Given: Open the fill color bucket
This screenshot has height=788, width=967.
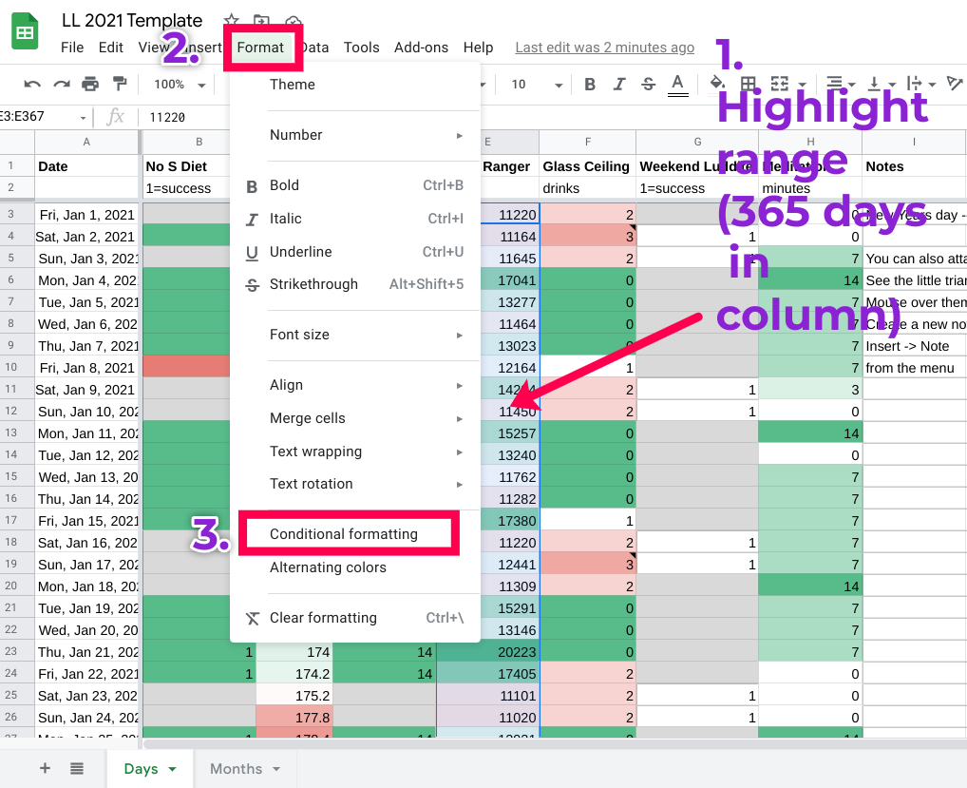Looking at the screenshot, I should pos(716,83).
